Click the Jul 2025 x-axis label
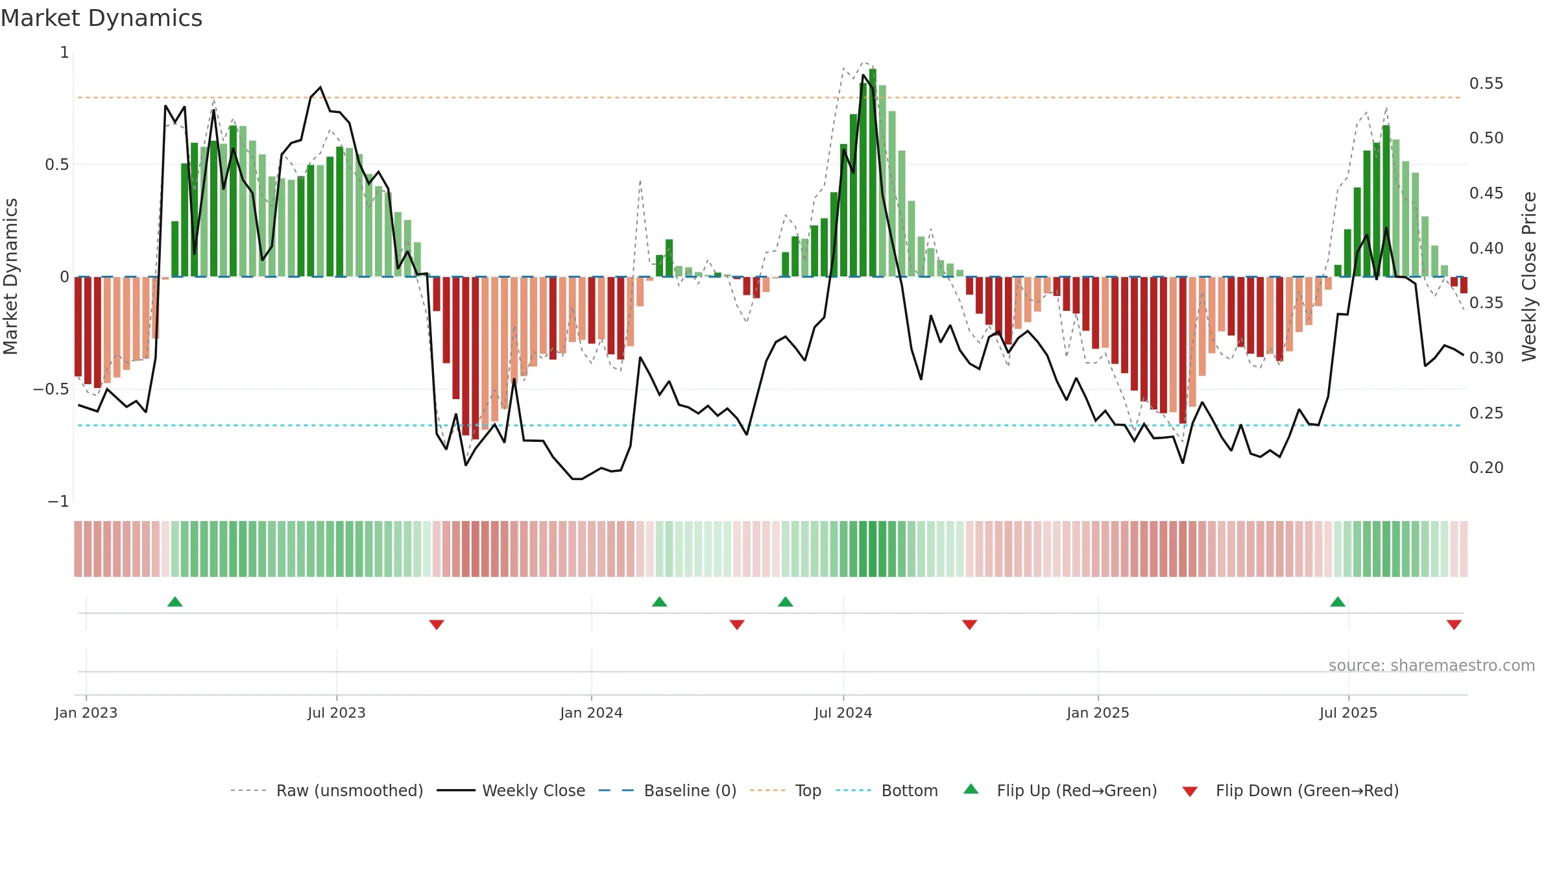Viewport: 1557px width, 876px height. pyautogui.click(x=1349, y=712)
